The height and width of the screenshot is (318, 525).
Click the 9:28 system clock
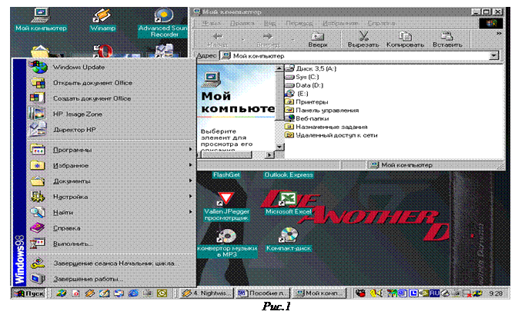coord(496,293)
